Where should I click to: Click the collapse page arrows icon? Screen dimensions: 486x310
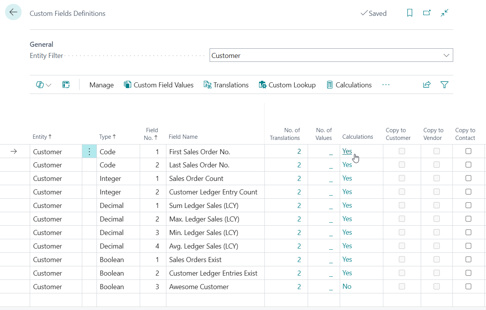pyautogui.click(x=444, y=13)
